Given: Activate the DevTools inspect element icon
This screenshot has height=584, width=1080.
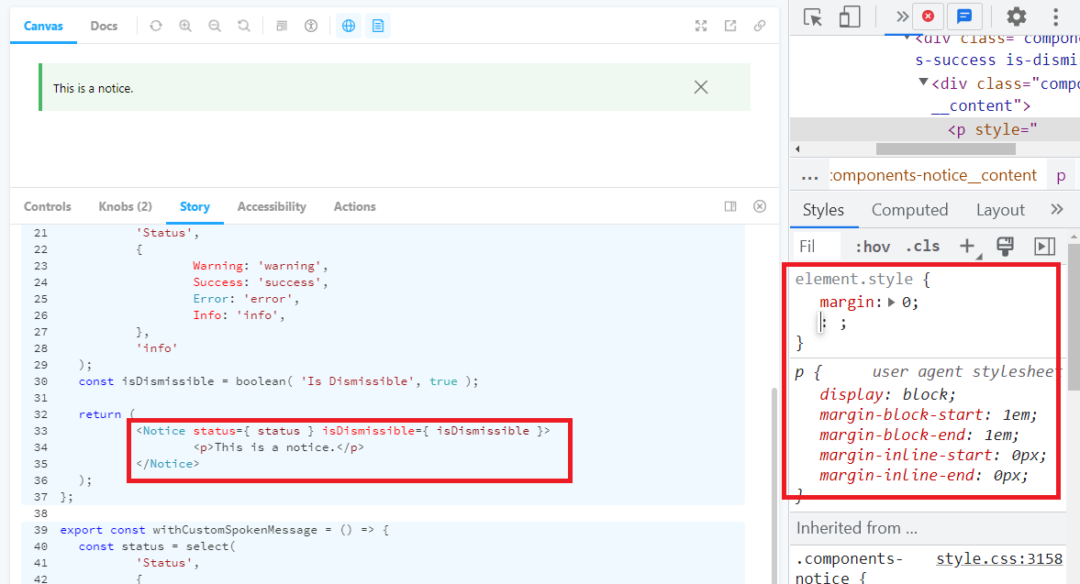Looking at the screenshot, I should tap(813, 17).
